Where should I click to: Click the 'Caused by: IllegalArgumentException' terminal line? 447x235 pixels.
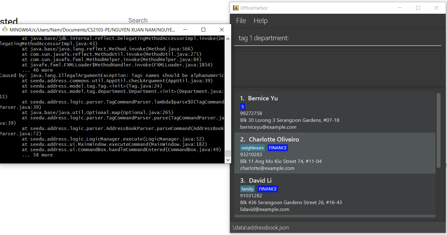(112, 75)
